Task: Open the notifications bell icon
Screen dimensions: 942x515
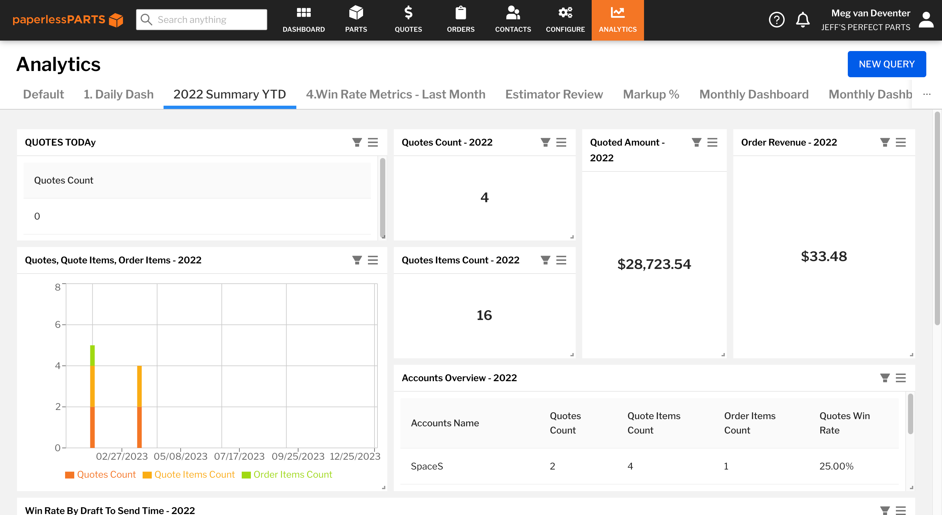Action: click(x=803, y=20)
